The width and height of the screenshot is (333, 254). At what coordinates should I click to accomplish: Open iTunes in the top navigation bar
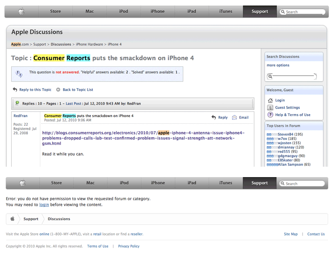226,11
